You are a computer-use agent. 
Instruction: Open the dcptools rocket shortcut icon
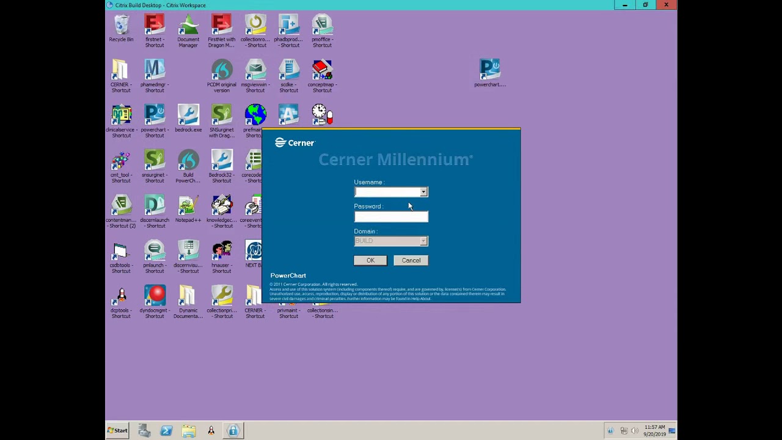(121, 302)
